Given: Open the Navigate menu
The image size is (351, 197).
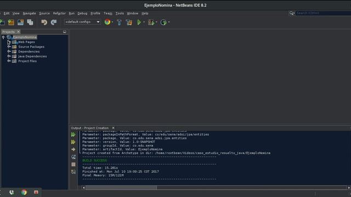Looking at the screenshot, I should click(29, 13).
